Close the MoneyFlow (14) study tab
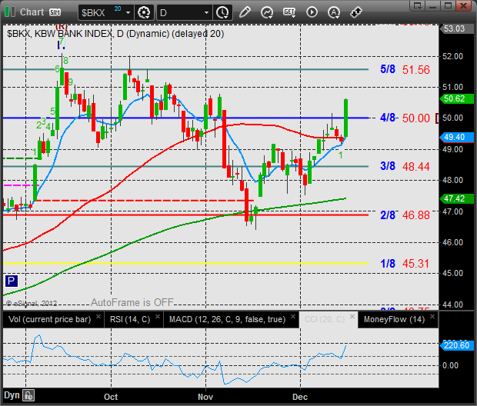This screenshot has height=406, width=477. [432, 317]
